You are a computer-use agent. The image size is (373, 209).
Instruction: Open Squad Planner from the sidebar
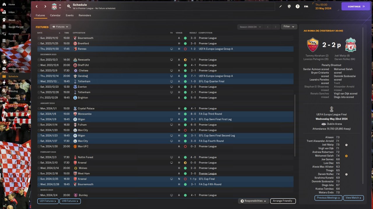click(x=16, y=27)
